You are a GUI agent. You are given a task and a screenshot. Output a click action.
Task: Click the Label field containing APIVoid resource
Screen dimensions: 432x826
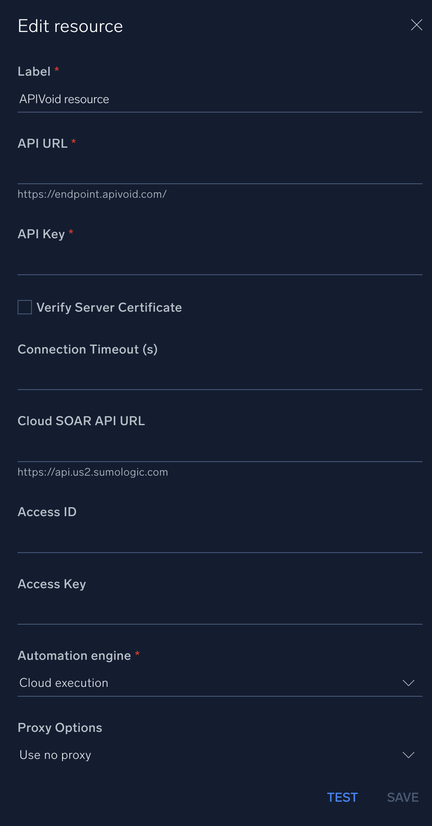click(220, 100)
